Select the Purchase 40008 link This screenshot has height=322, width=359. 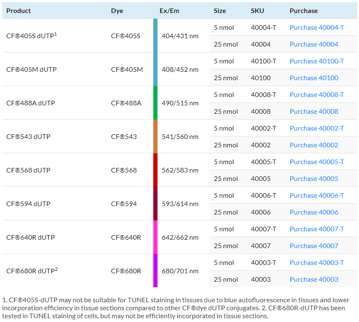click(314, 112)
